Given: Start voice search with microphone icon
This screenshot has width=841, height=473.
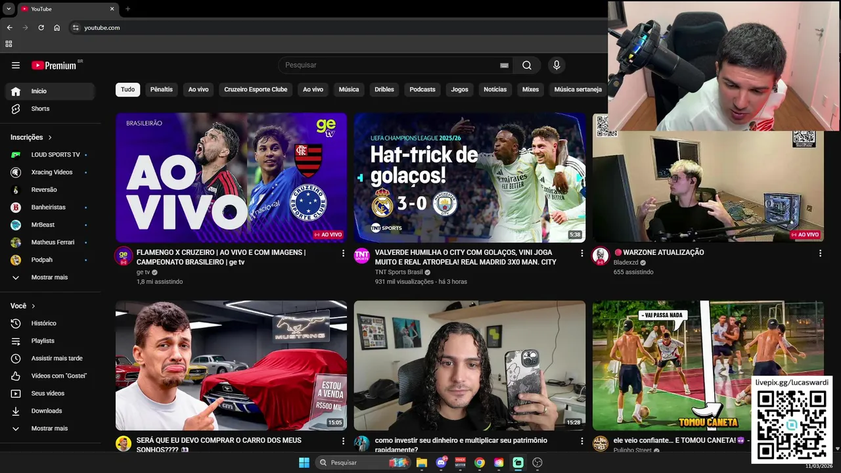Looking at the screenshot, I should (x=557, y=65).
